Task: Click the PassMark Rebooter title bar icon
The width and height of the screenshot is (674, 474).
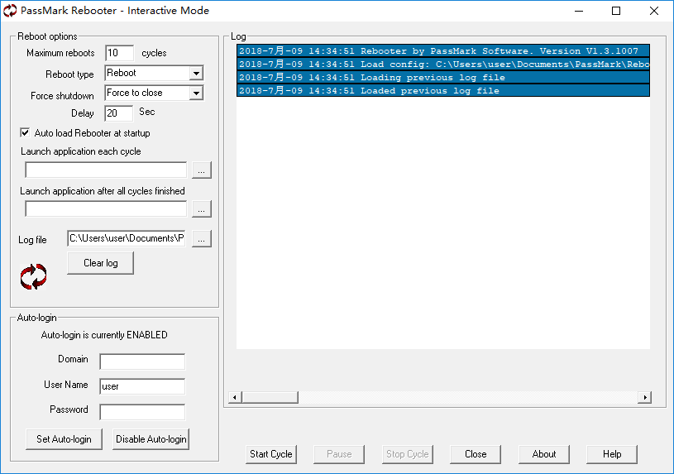Action: [x=11, y=11]
